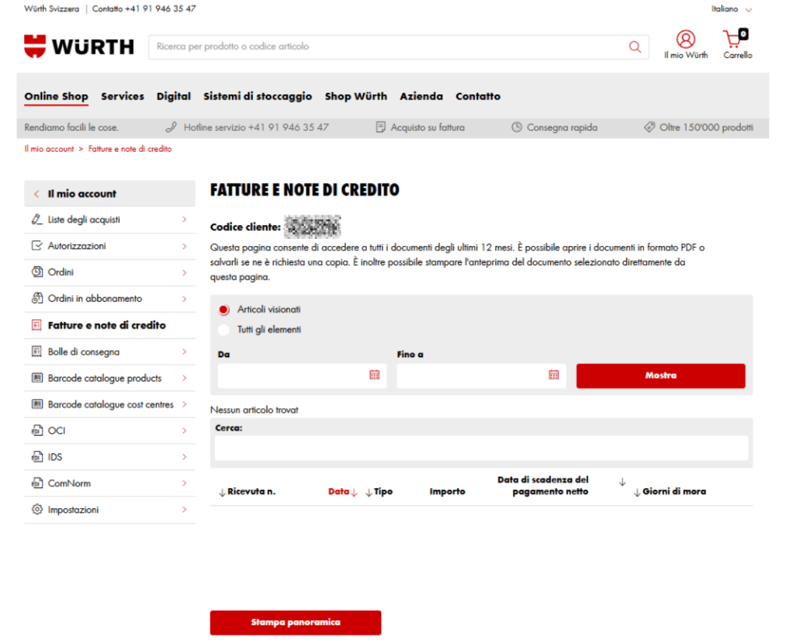Open the Fino a date calendar picker
The image size is (786, 643).
tap(553, 375)
